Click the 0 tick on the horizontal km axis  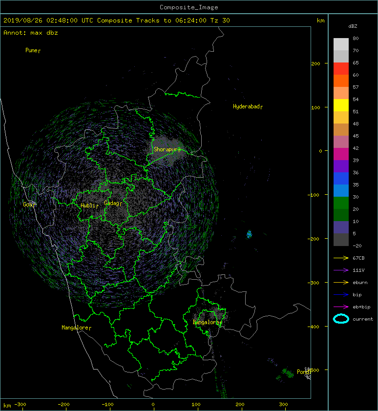click(153, 405)
